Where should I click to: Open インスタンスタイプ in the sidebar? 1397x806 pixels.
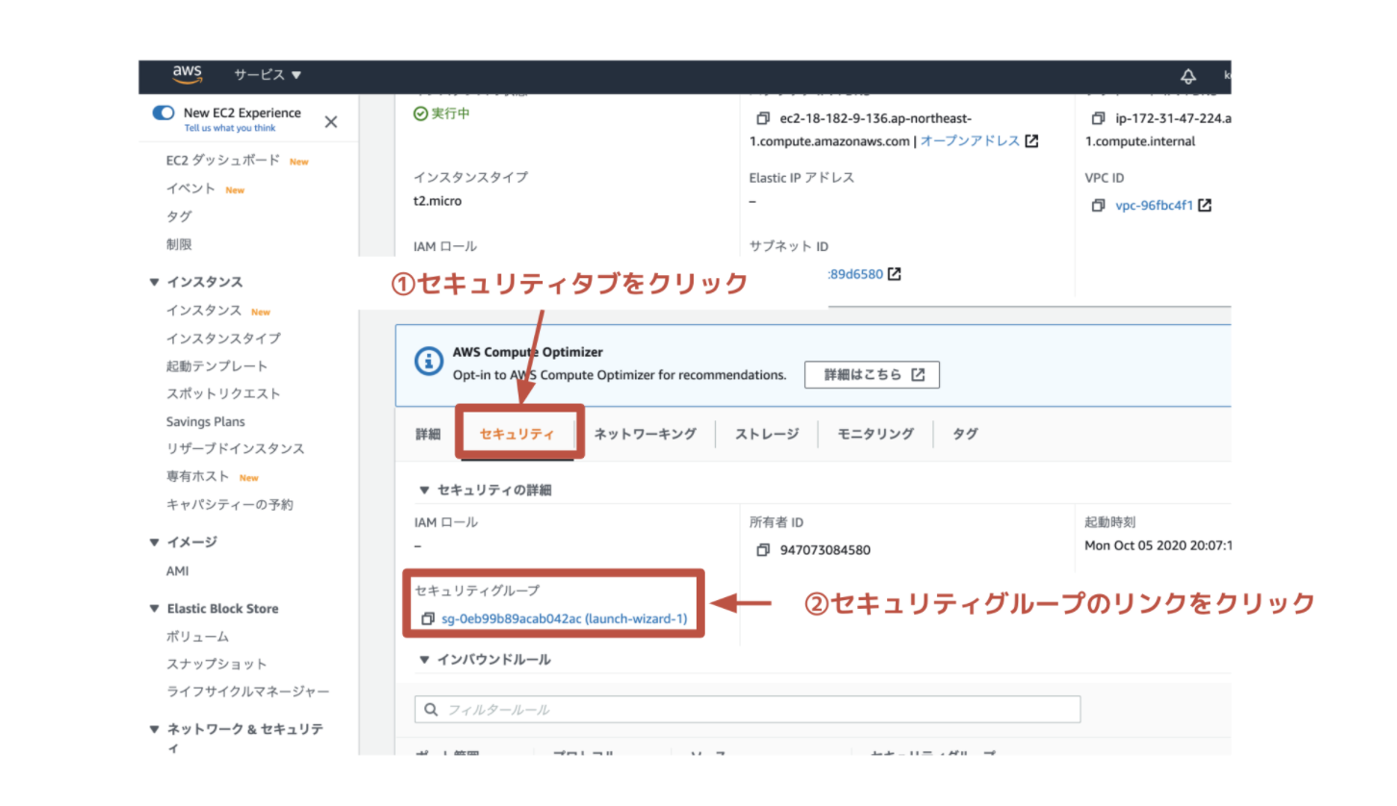(223, 339)
